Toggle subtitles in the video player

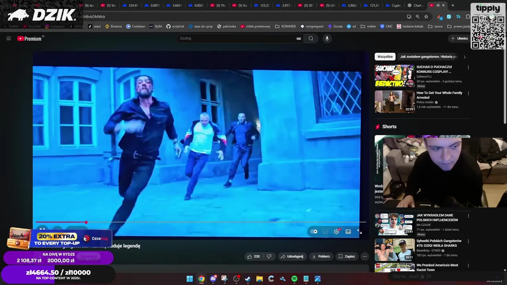[x=325, y=232]
